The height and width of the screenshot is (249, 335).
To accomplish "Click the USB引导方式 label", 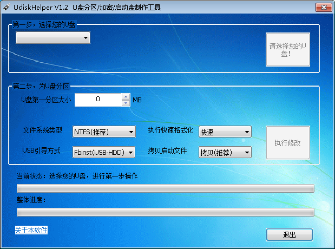I will (42, 150).
